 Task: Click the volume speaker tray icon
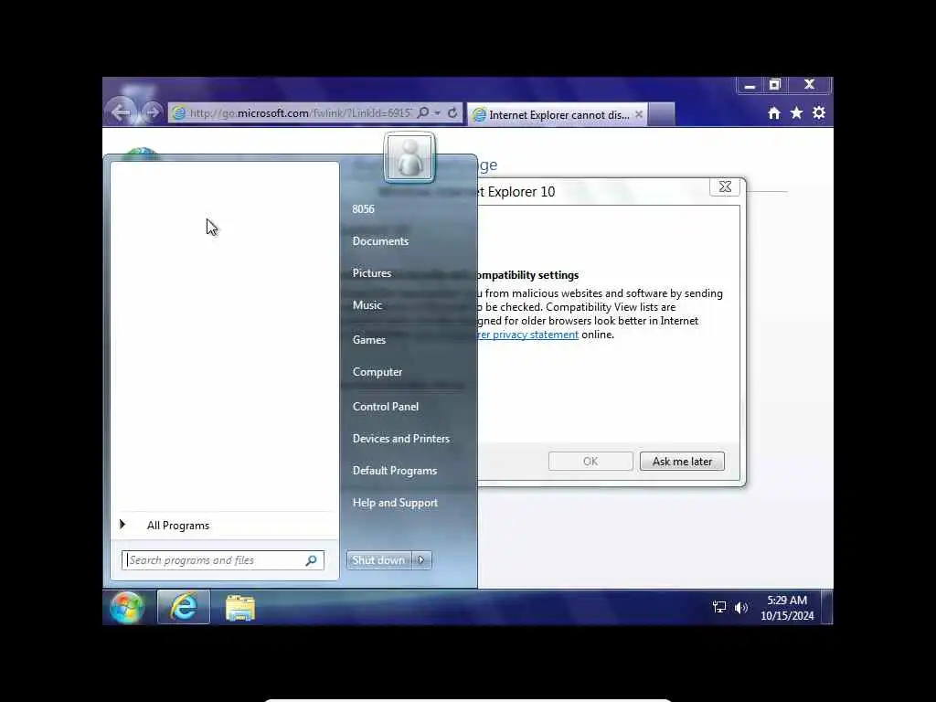point(740,608)
